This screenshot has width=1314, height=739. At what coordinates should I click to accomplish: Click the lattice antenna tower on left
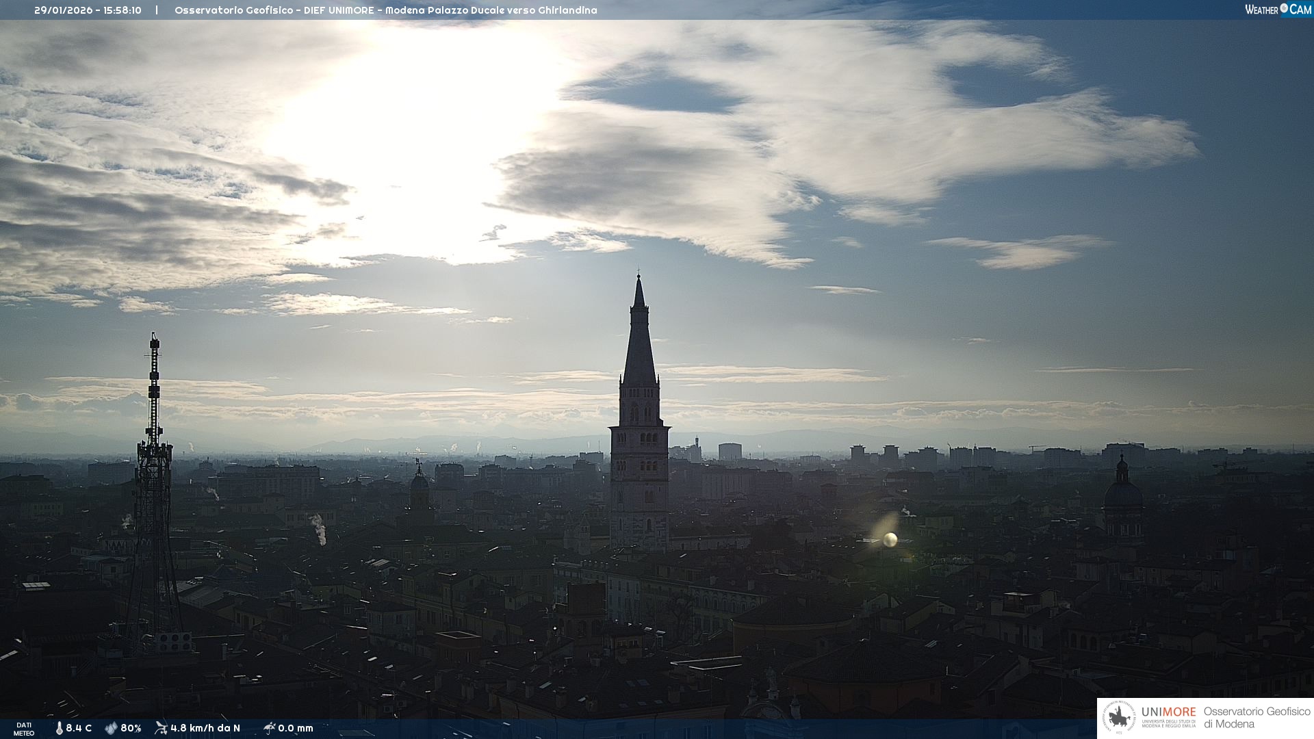coord(154,479)
